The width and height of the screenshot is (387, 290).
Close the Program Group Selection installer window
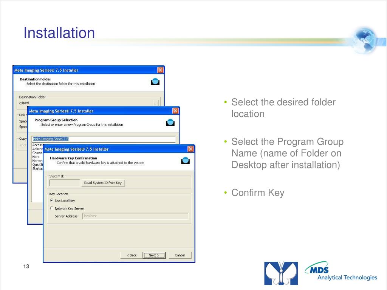pos(175,111)
